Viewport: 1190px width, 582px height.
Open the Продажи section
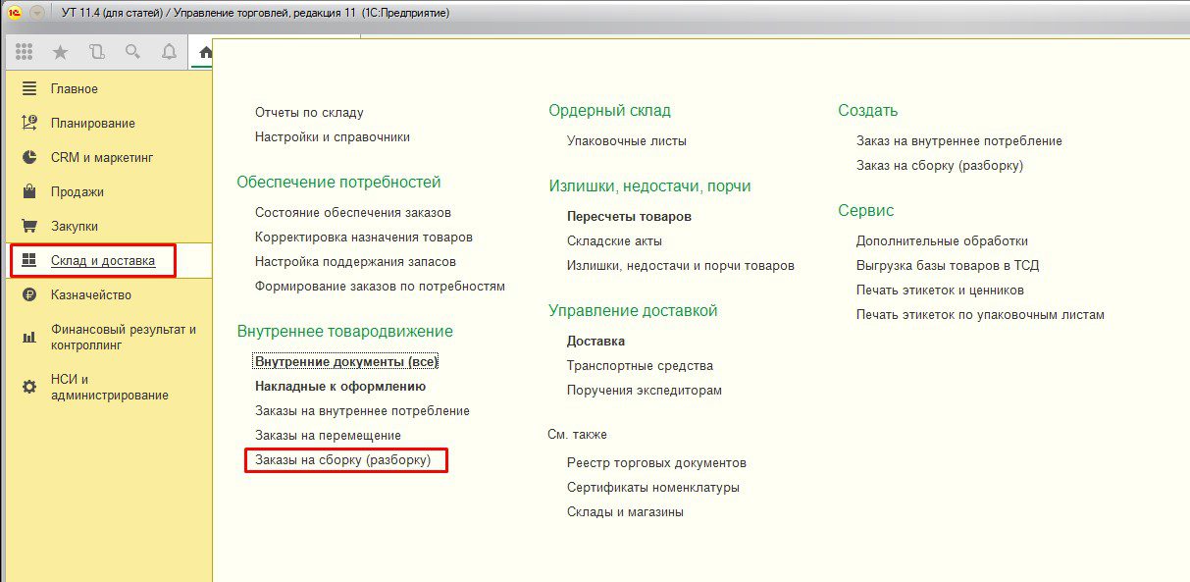click(77, 192)
